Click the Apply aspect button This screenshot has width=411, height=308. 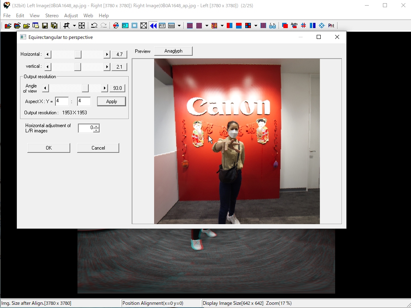112,101
